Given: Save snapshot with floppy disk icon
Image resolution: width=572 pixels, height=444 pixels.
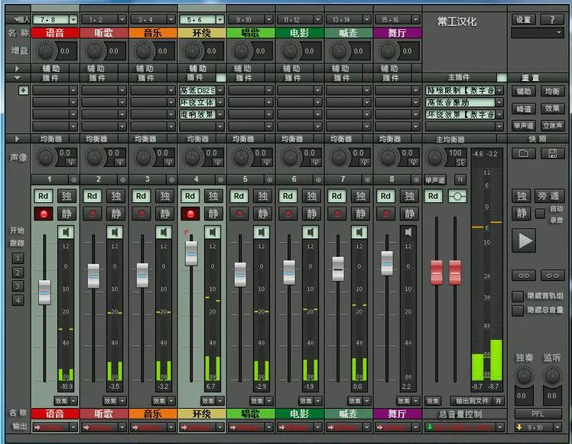Looking at the screenshot, I should [552, 153].
